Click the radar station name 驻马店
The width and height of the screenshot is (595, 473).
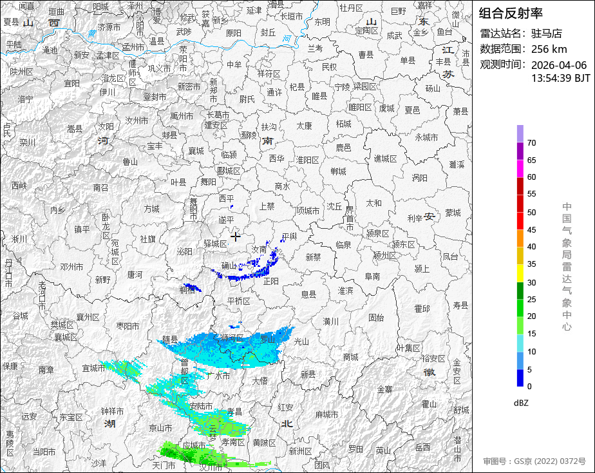click(x=547, y=34)
